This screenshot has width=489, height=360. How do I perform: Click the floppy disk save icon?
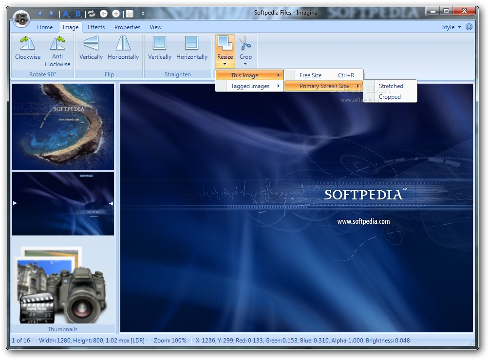[130, 14]
